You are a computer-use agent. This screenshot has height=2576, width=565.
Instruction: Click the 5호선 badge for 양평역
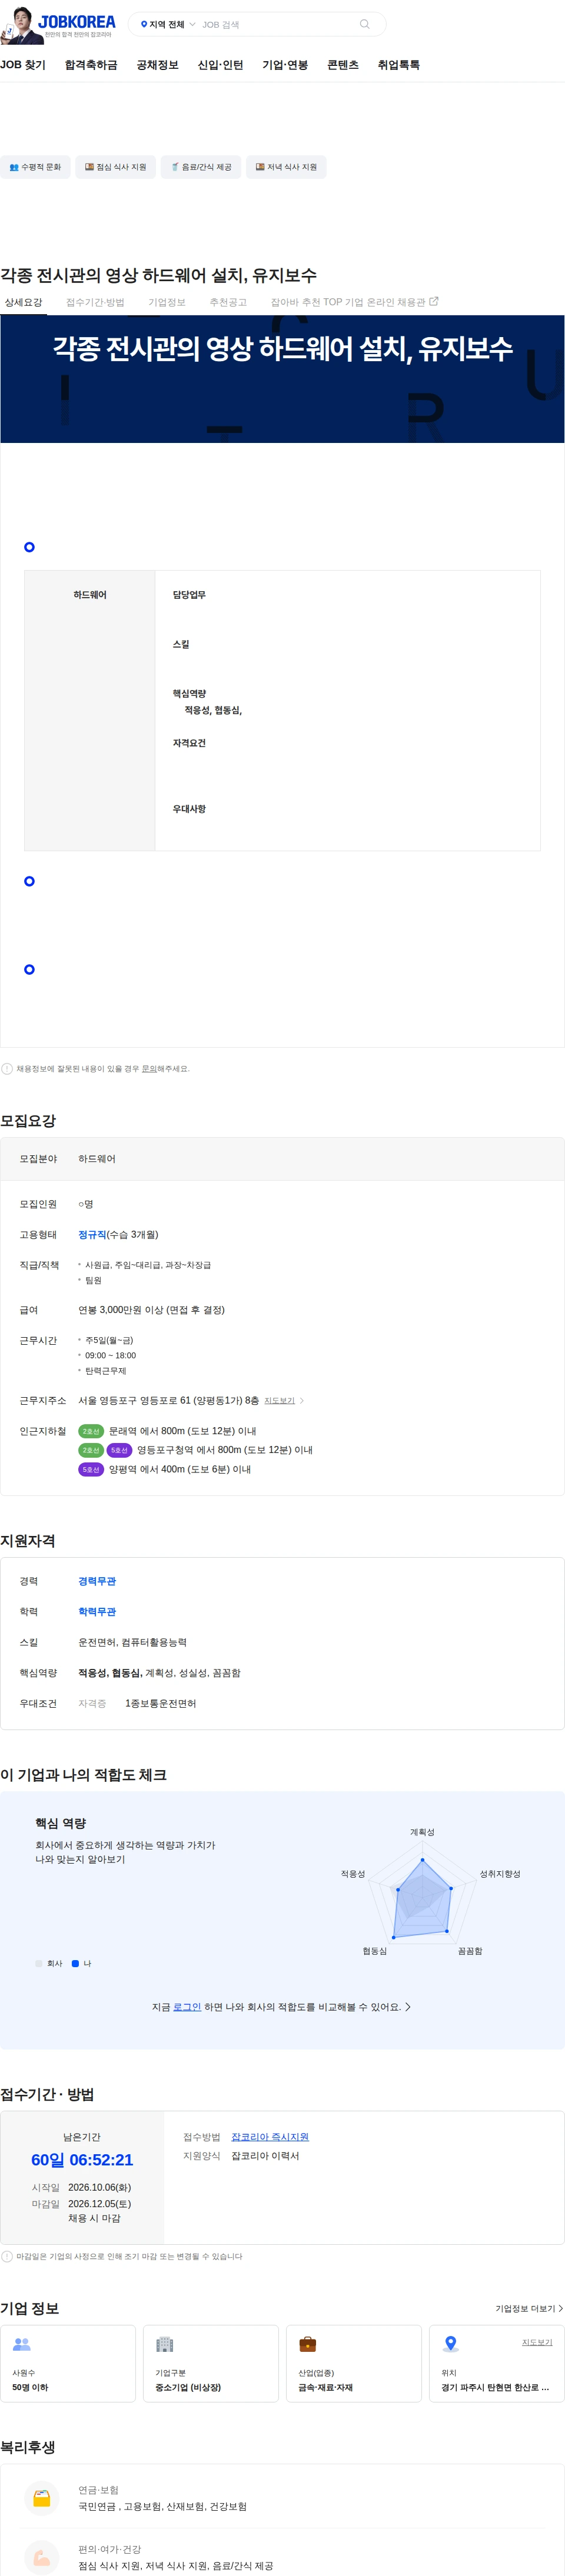coord(91,1470)
